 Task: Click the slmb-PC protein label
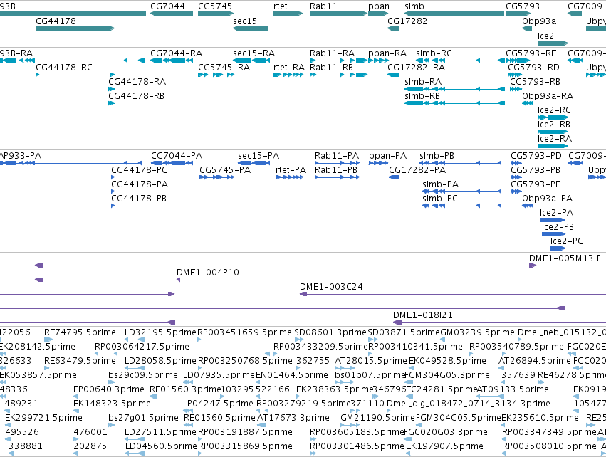(440, 199)
